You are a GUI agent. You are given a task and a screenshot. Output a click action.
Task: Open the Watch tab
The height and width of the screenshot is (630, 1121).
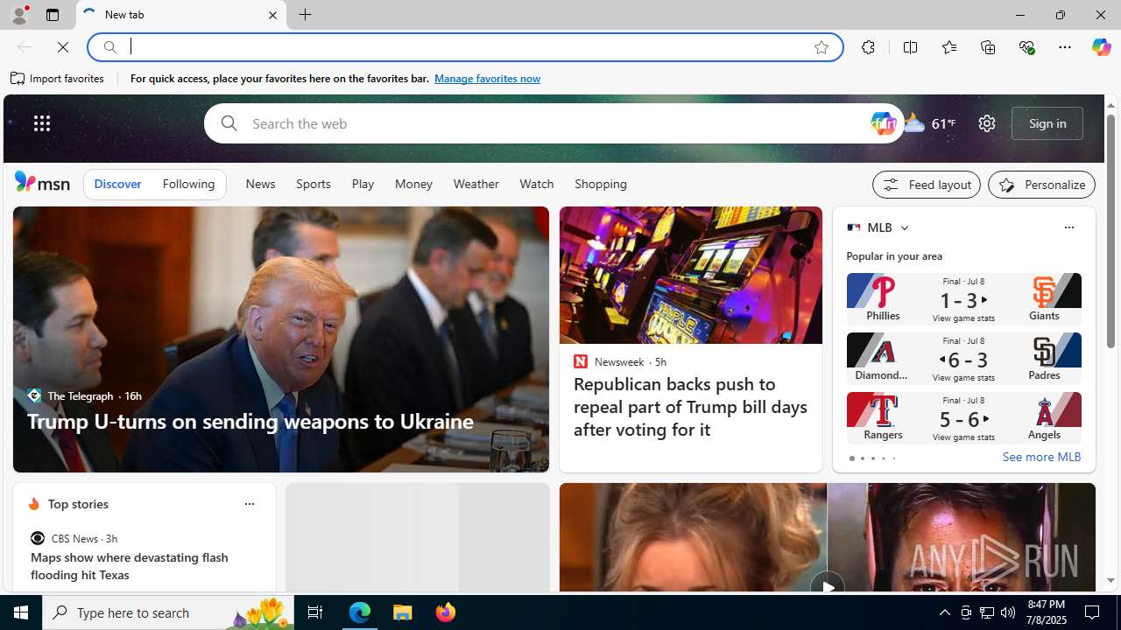[x=536, y=185]
